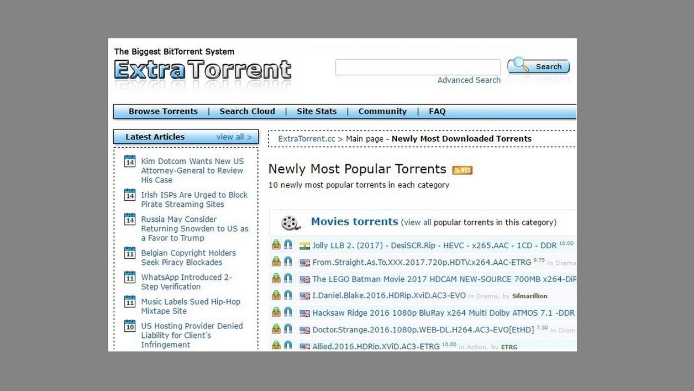The width and height of the screenshot is (694, 391).
Task: Open the Browse Torrents menu
Action: 163,111
